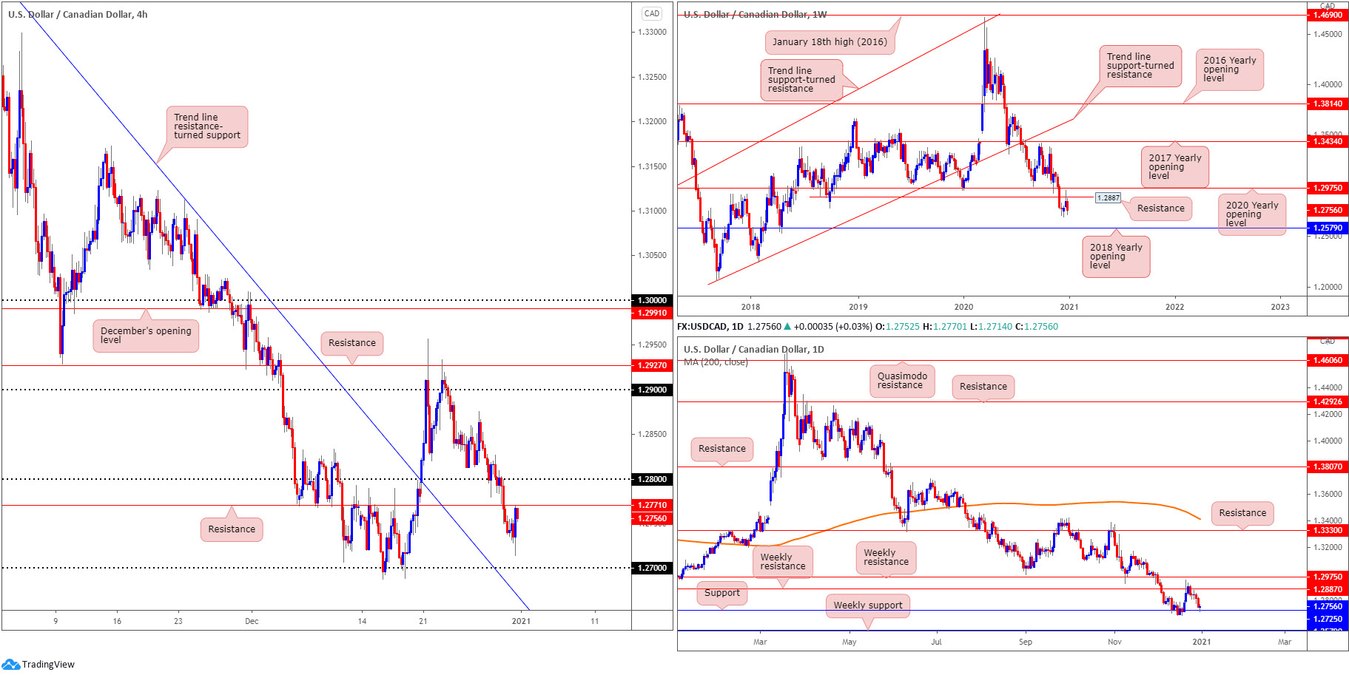Viewport: 1349px width, 675px height.
Task: Click the FX:USDCAD, 1D symbol header
Action: [x=710, y=327]
